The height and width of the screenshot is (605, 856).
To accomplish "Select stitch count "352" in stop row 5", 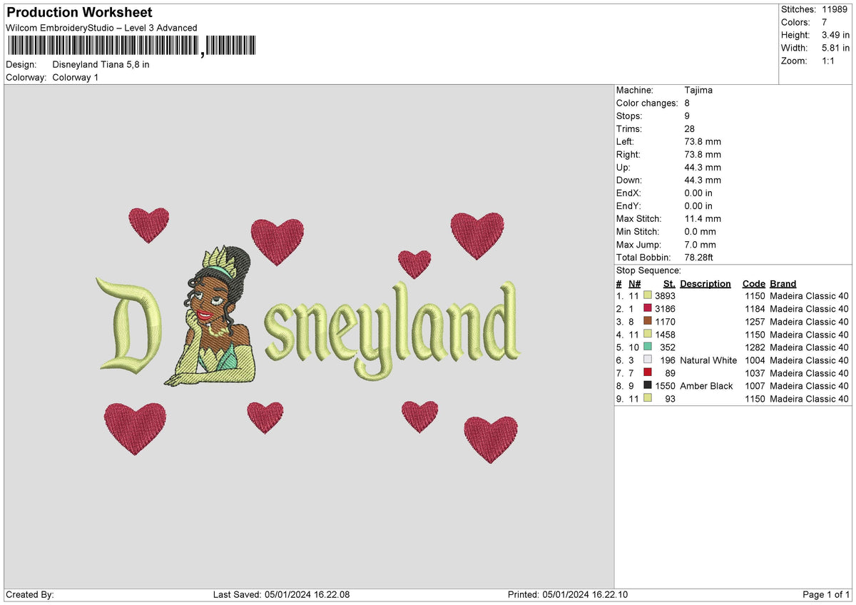I will click(668, 347).
